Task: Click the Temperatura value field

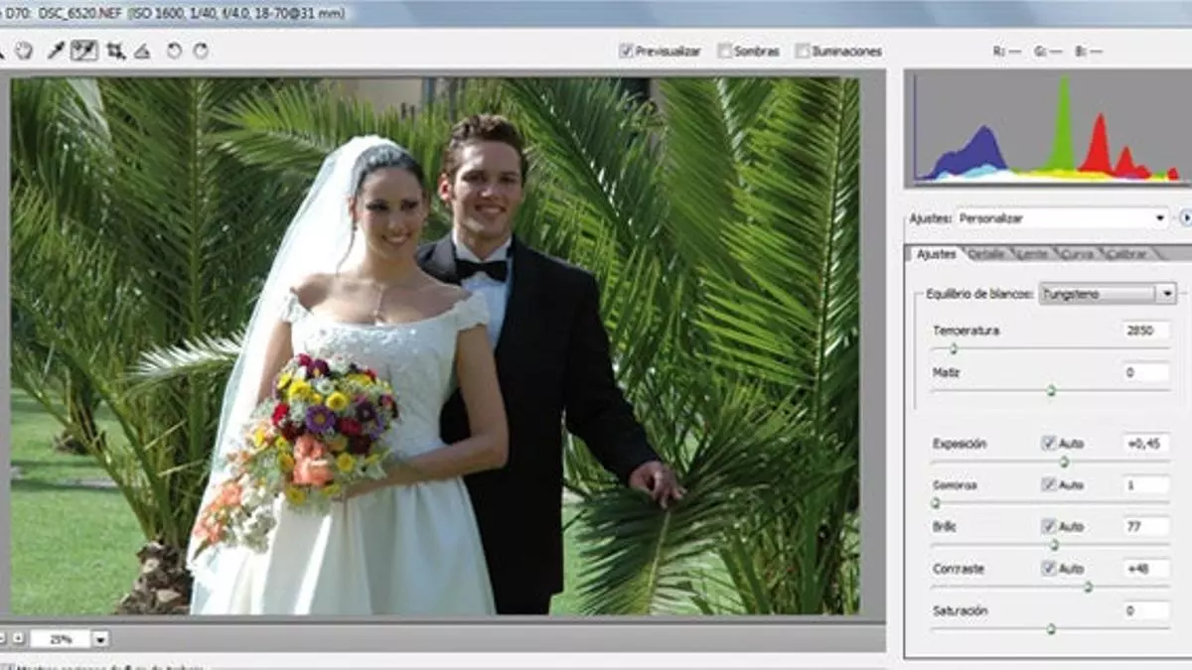Action: pyautogui.click(x=1145, y=331)
